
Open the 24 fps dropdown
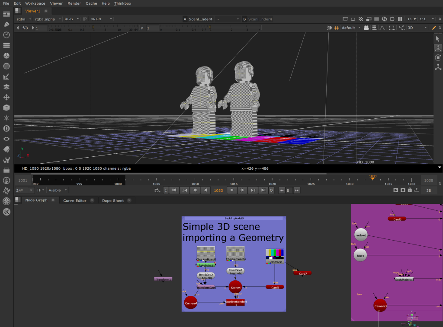click(x=24, y=190)
